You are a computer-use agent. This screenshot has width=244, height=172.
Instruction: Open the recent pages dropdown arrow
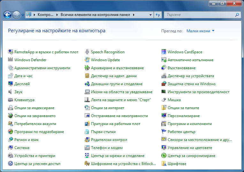(23, 15)
